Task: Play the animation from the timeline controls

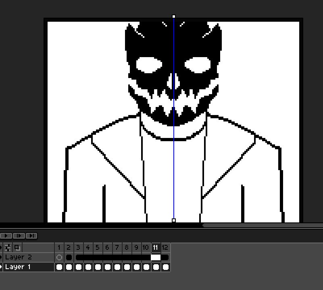Action: [6, 236]
